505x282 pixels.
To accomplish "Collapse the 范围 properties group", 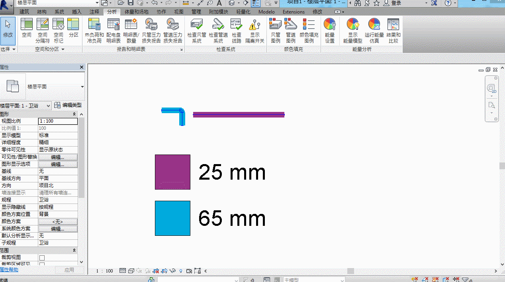I will pos(74,251).
